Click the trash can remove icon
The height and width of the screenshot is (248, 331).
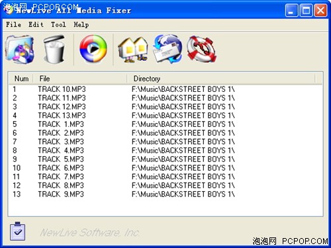[54, 49]
